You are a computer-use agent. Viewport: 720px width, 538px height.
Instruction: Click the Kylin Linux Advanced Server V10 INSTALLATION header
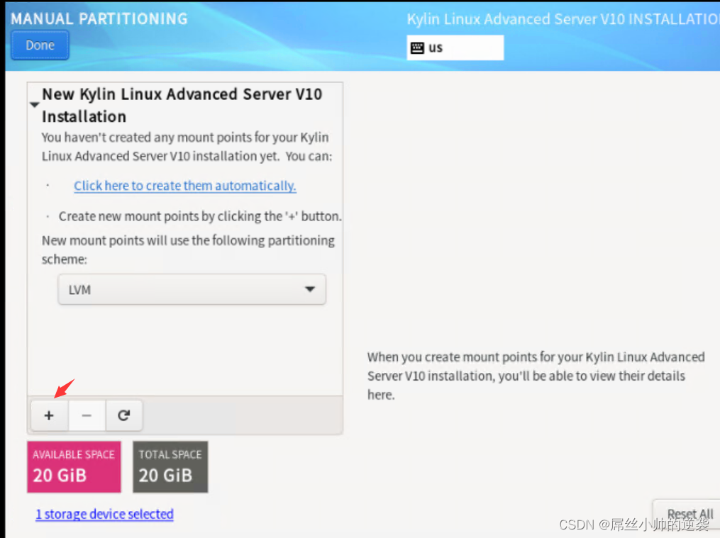(563, 19)
